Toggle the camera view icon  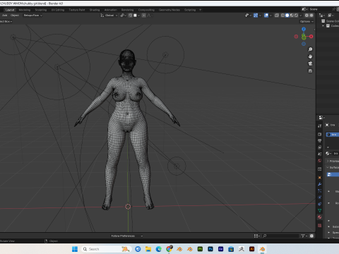tap(310, 64)
